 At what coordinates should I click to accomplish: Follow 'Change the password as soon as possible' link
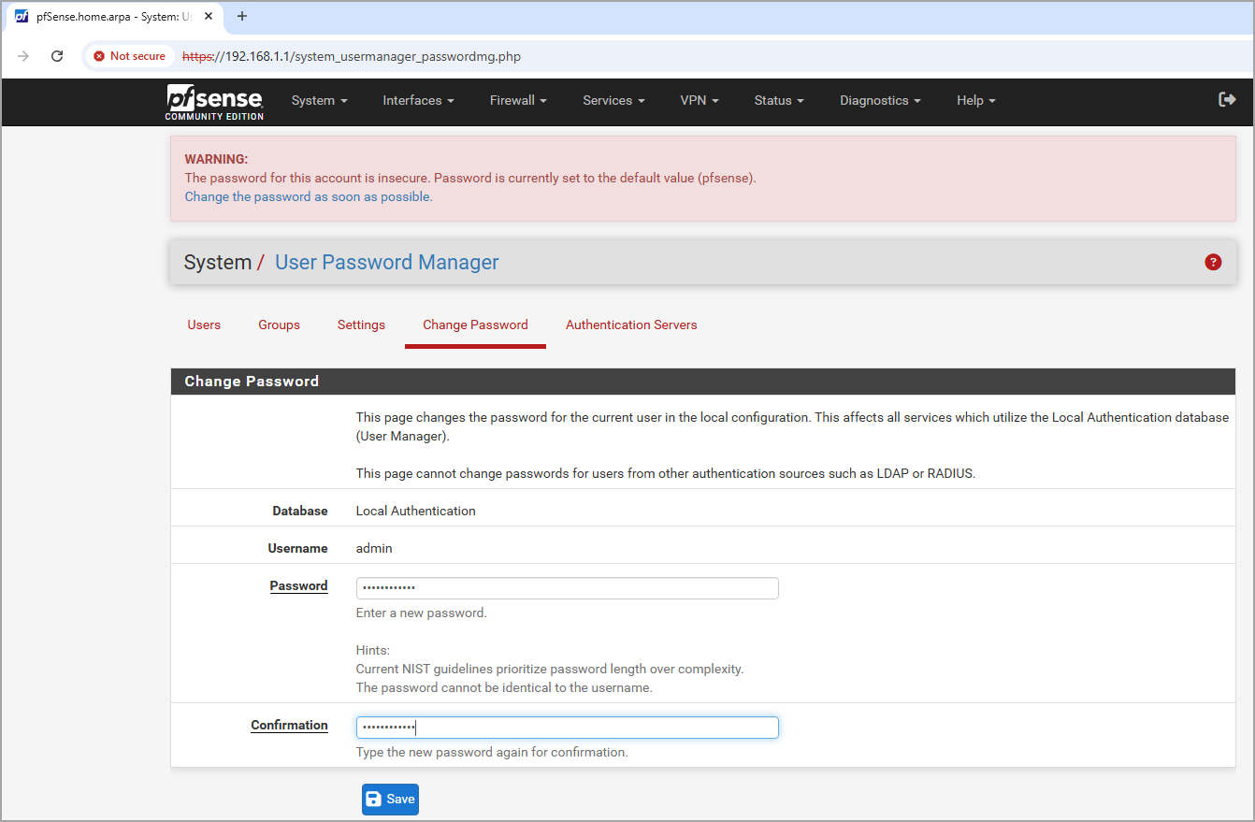[309, 196]
